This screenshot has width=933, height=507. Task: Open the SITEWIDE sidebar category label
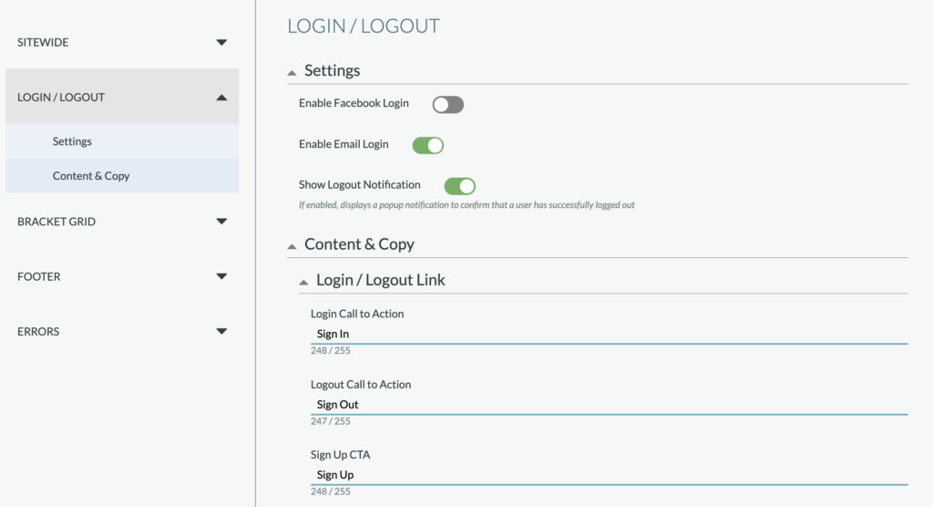click(43, 42)
